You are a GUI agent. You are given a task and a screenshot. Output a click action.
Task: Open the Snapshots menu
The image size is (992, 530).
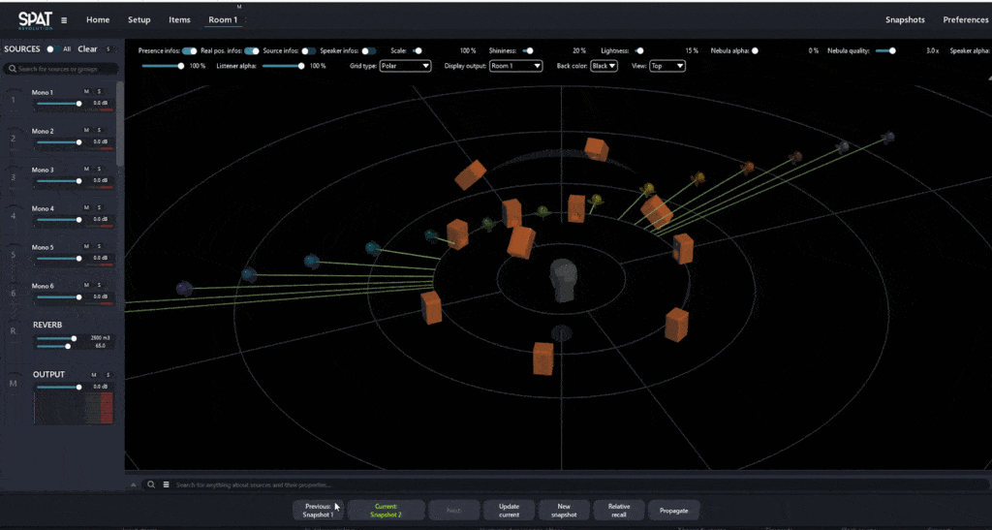(905, 19)
